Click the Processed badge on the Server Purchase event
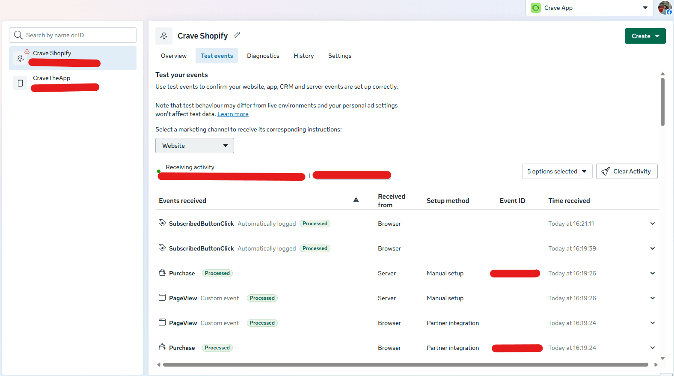The height and width of the screenshot is (376, 674). (x=217, y=273)
